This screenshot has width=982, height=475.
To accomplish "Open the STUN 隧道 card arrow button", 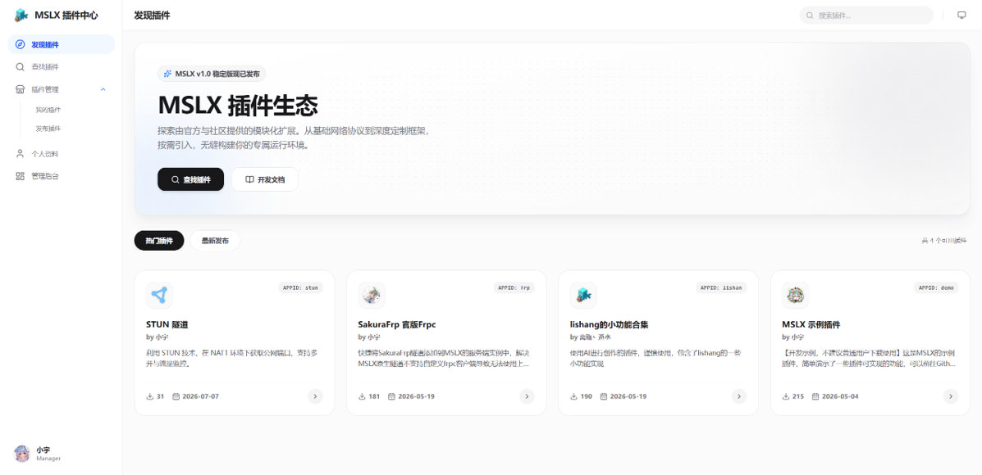I will [315, 396].
